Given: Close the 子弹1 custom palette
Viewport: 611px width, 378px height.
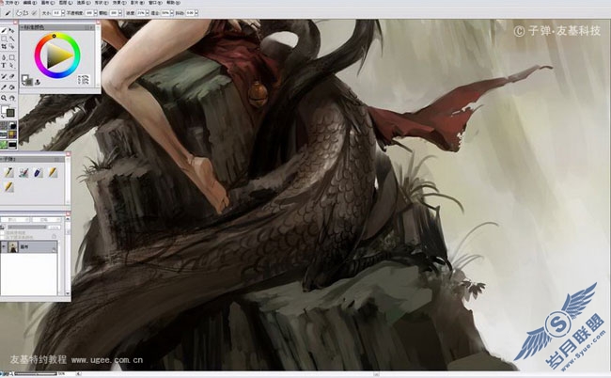Looking at the screenshot, I should (69, 155).
